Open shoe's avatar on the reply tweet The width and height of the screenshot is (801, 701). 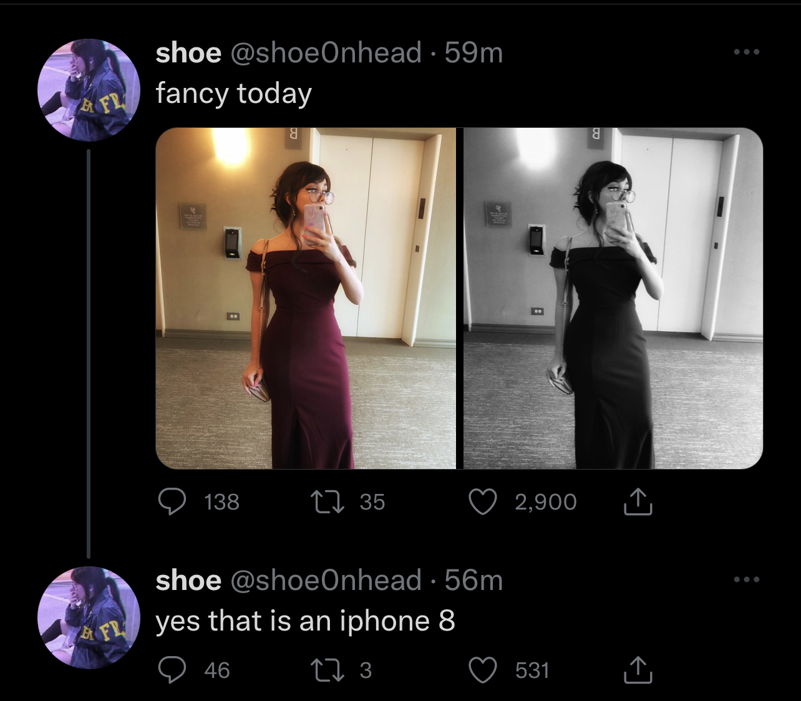click(89, 617)
